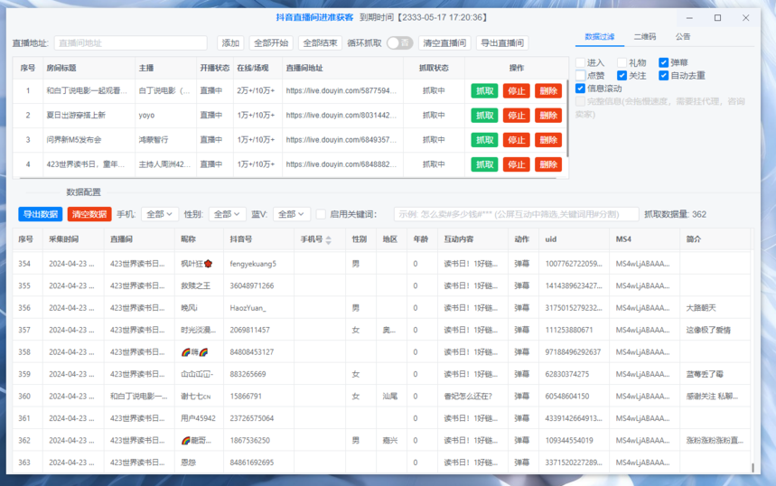
Task: Click 停止 for the 白丁说电影 room
Action: point(516,91)
